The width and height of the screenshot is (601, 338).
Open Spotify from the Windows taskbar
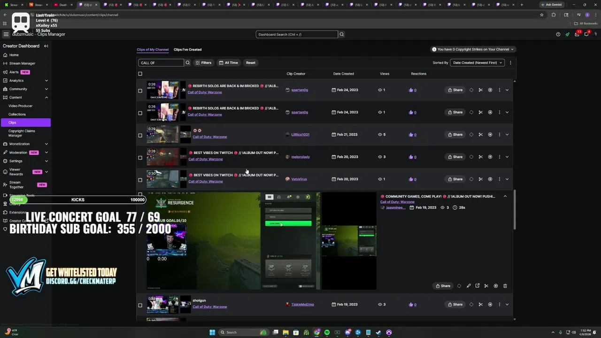[x=327, y=332]
